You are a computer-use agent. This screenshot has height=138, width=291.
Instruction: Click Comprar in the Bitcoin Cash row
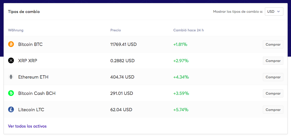tap(273, 93)
